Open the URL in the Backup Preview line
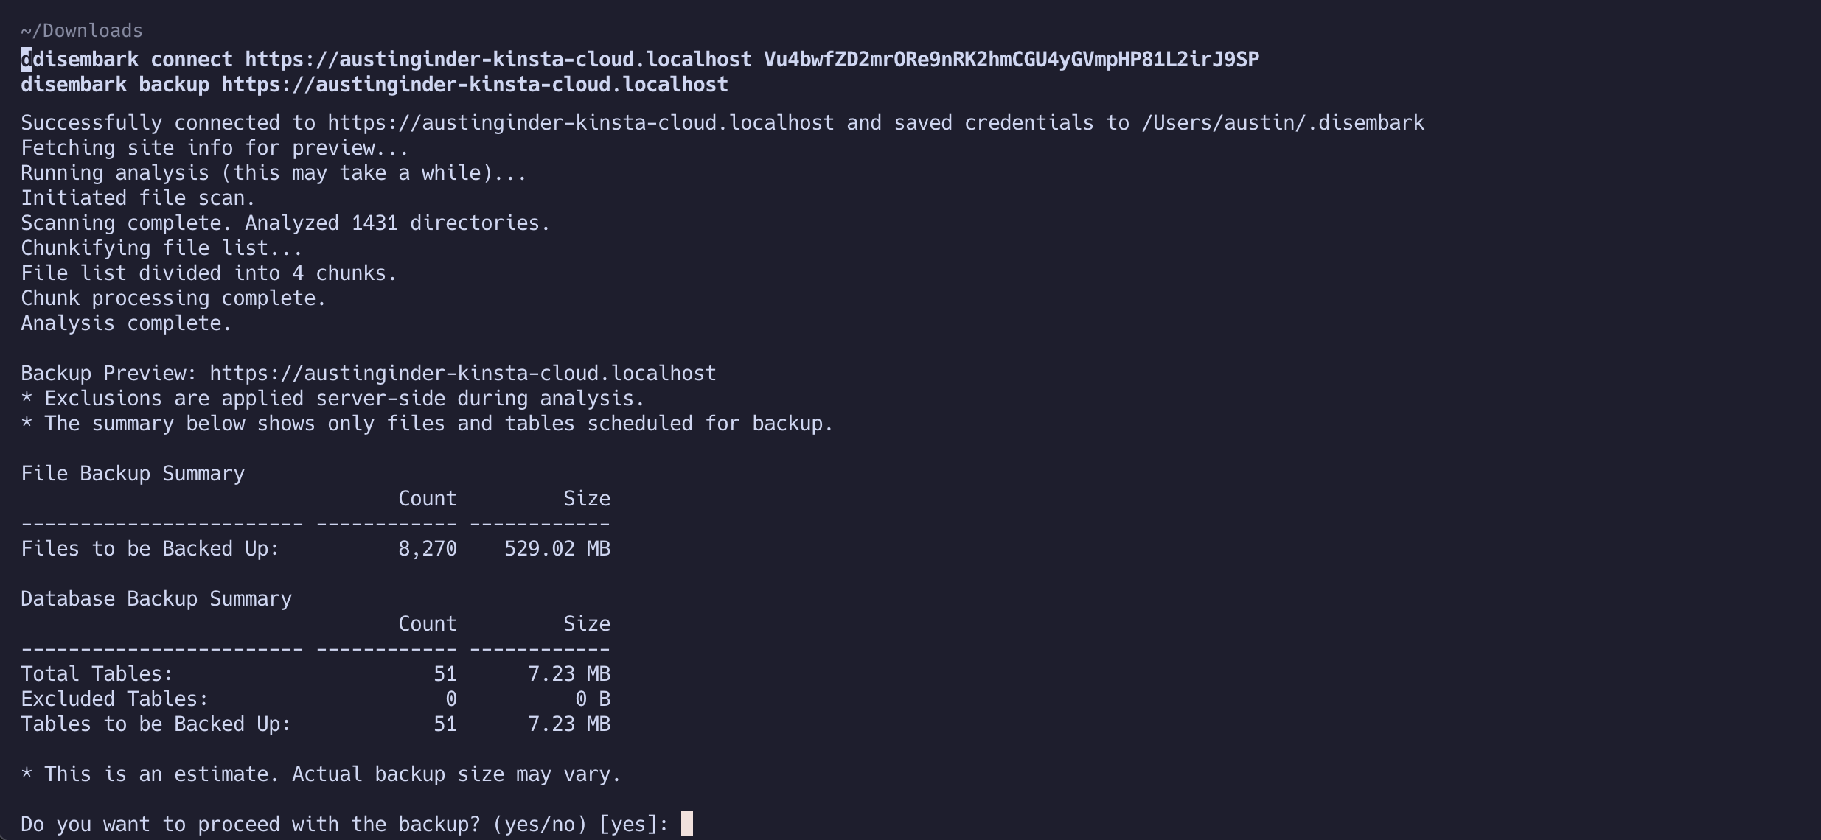Viewport: 1821px width, 840px height. pyautogui.click(x=462, y=374)
